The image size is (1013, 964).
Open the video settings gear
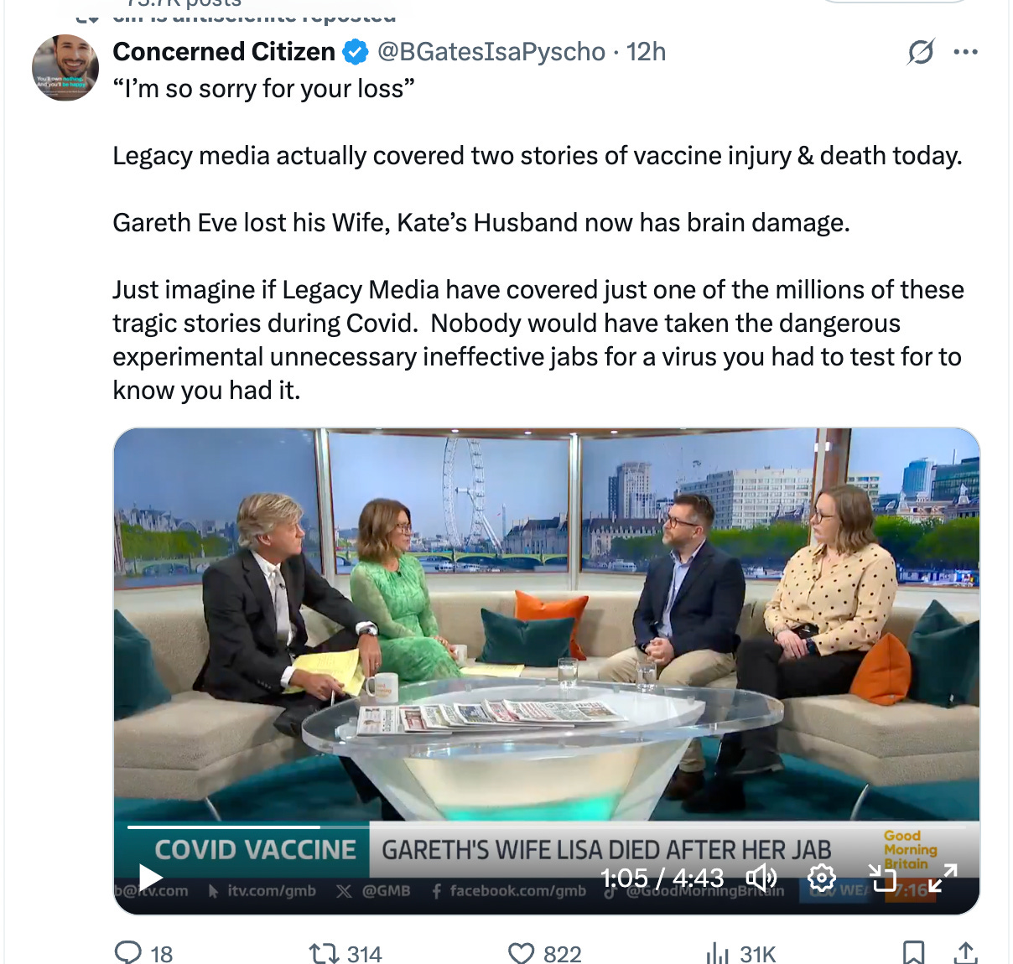[x=821, y=878]
